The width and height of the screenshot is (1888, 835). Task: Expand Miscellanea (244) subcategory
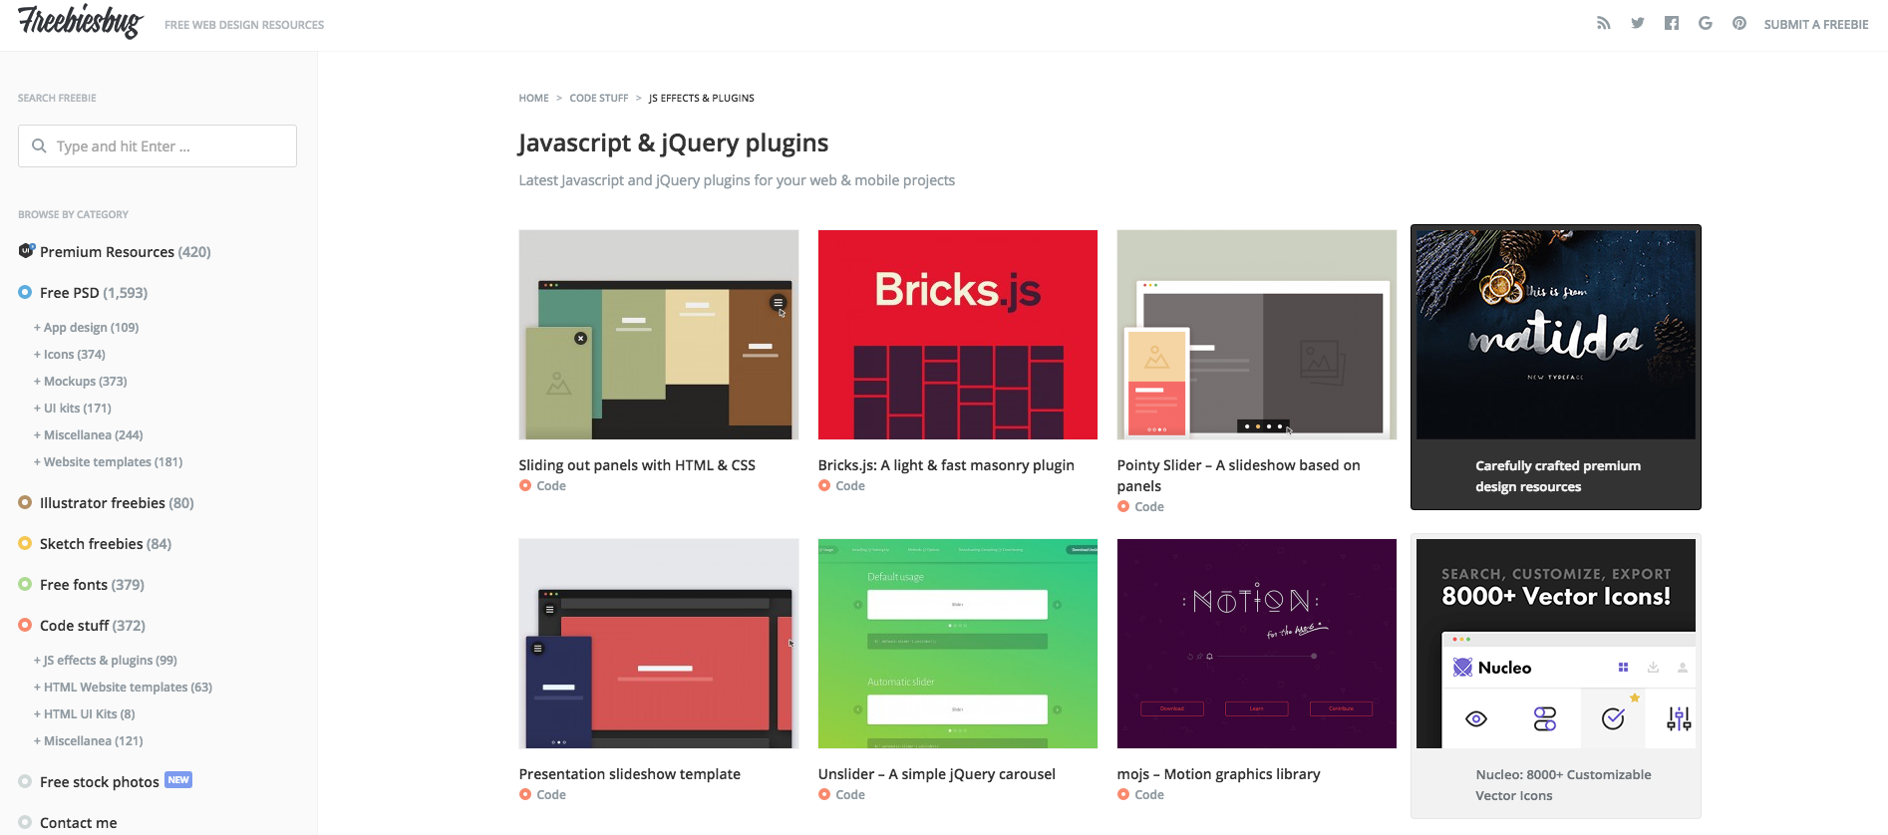coord(89,434)
